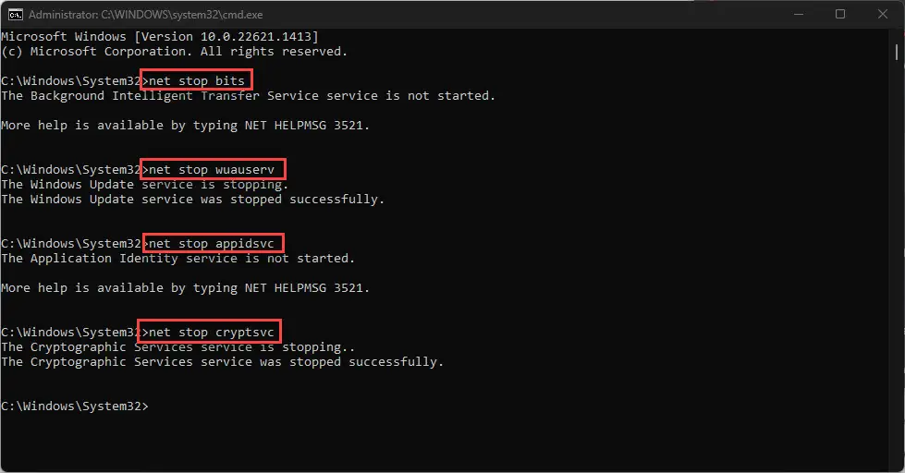Click 'Windows Update service is stopping' line
The width and height of the screenshot is (905, 473).
[145, 185]
